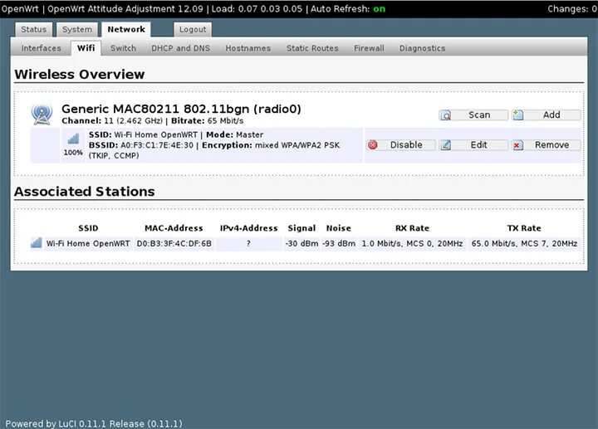Click the TX rate 65.0 Mbit/s cell
Image resolution: width=598 pixels, height=429 pixels.
524,243
